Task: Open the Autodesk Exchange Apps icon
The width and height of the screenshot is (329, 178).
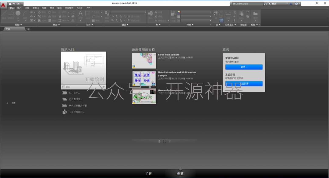Action: [291, 4]
